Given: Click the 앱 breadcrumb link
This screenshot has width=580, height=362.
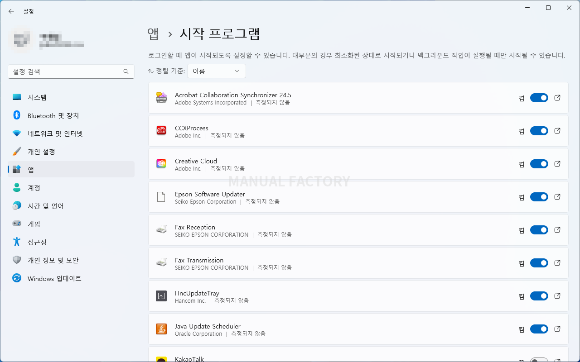Looking at the screenshot, I should point(153,33).
